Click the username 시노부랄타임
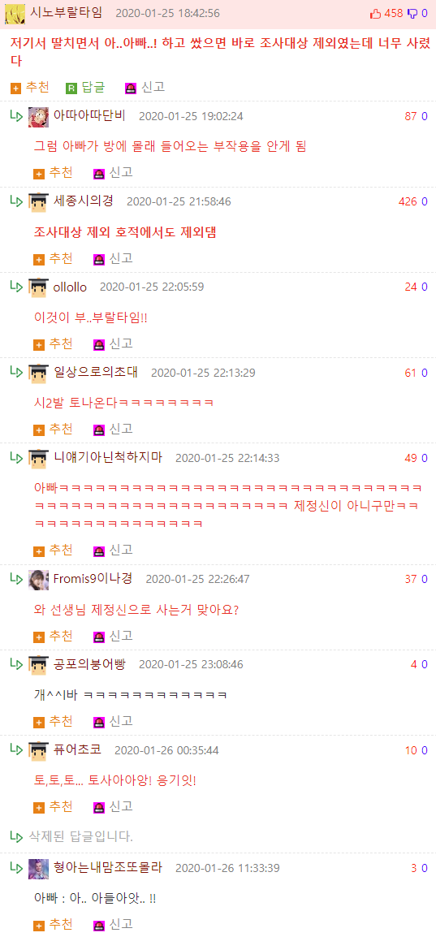Image resolution: width=436 pixels, height=937 pixels. click(x=67, y=12)
